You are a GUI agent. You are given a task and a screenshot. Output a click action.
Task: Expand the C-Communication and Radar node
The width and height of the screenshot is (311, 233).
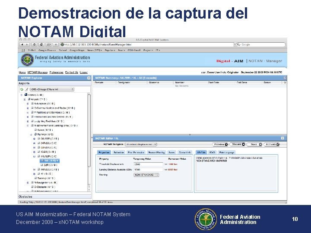pos(28,108)
